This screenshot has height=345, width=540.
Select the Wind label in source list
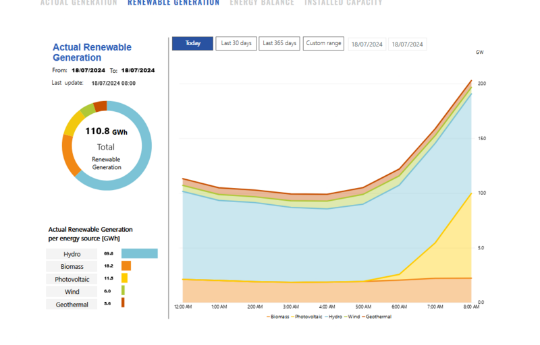tap(72, 292)
